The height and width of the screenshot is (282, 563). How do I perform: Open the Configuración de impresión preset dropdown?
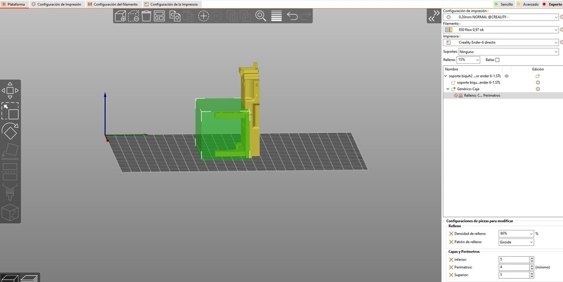pos(501,17)
